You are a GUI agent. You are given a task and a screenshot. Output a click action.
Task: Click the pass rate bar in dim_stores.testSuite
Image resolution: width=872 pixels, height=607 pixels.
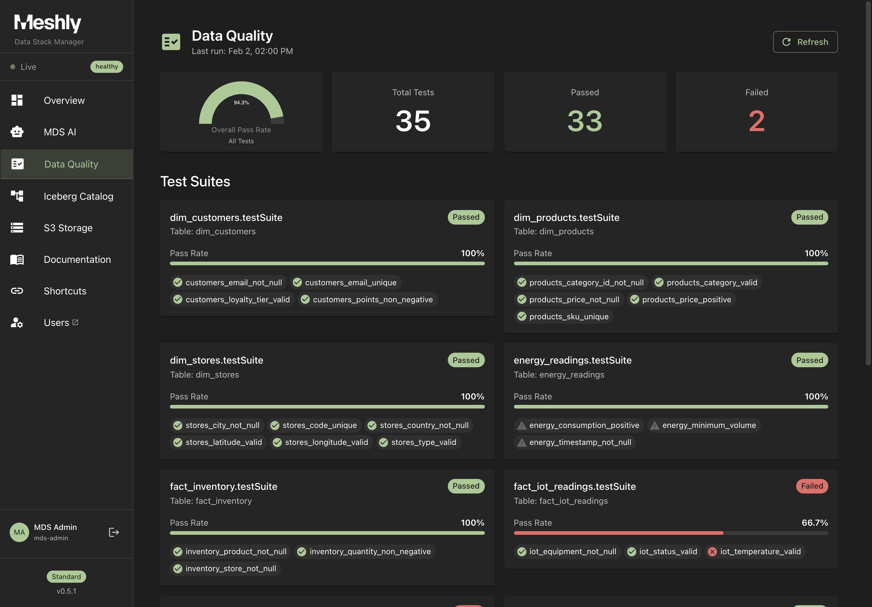click(x=327, y=407)
